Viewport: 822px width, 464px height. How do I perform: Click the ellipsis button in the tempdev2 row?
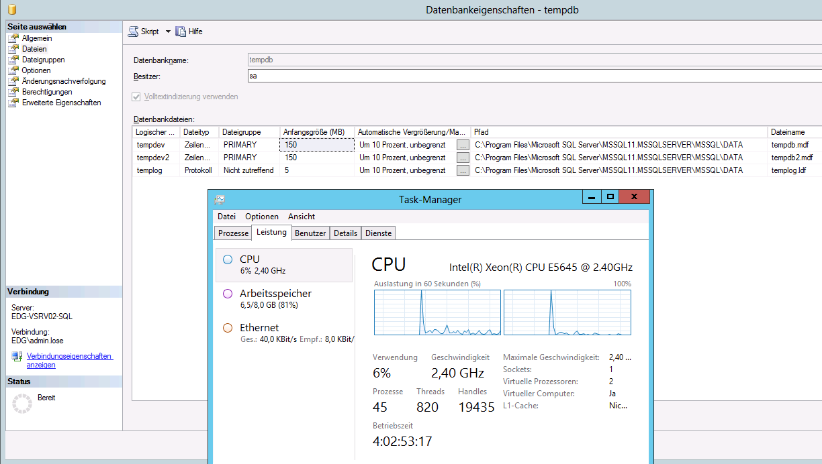click(x=463, y=158)
